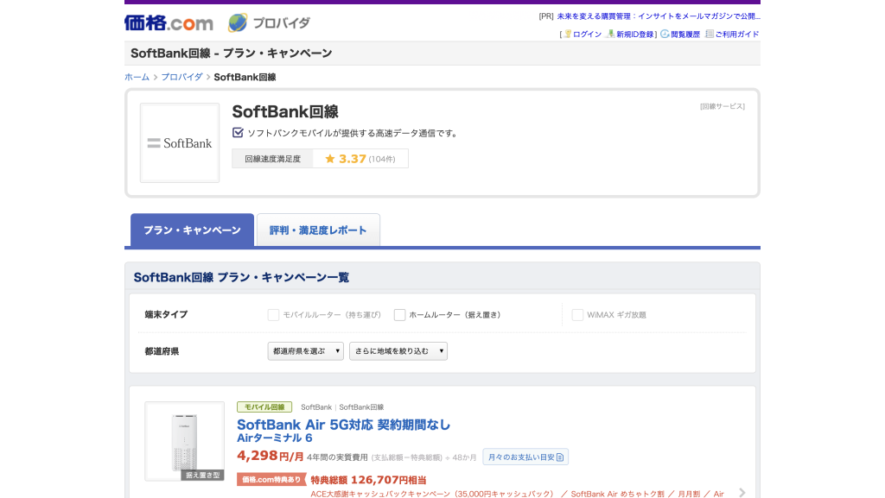This screenshot has height=498, width=885.
Task: Select the プラン・キャンペーン tab
Action: [192, 230]
